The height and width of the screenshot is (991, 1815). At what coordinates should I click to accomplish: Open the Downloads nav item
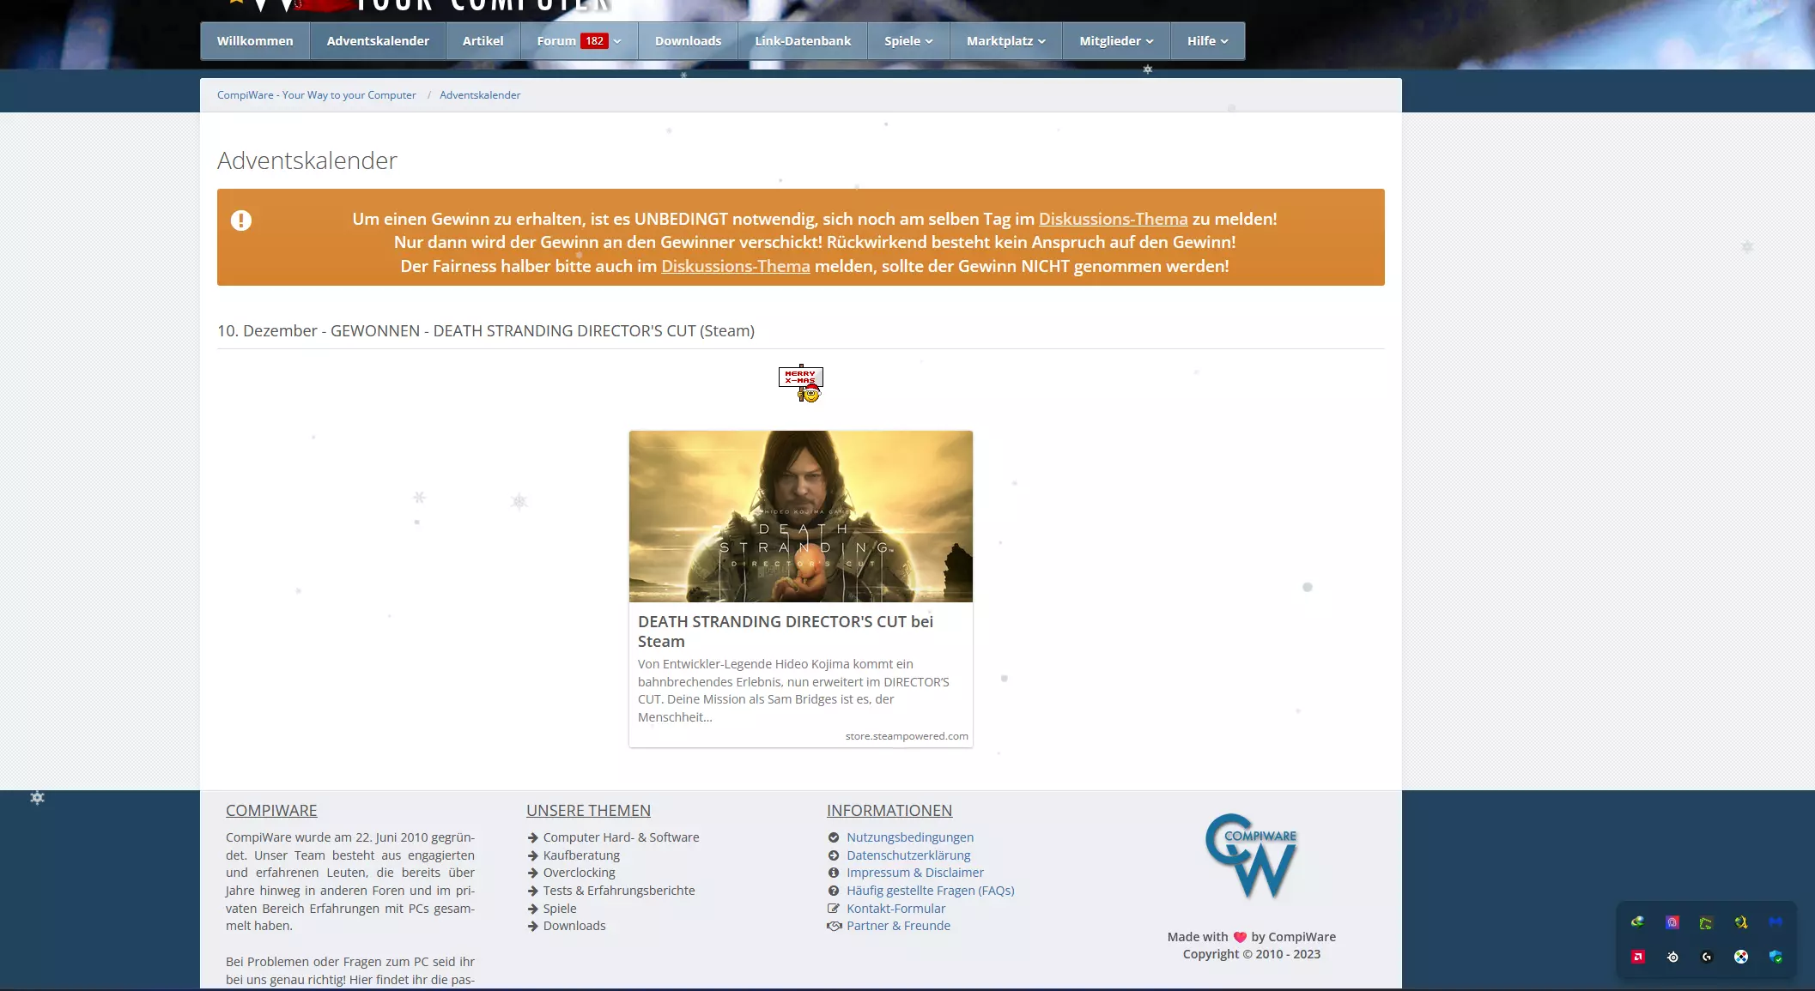click(x=688, y=41)
